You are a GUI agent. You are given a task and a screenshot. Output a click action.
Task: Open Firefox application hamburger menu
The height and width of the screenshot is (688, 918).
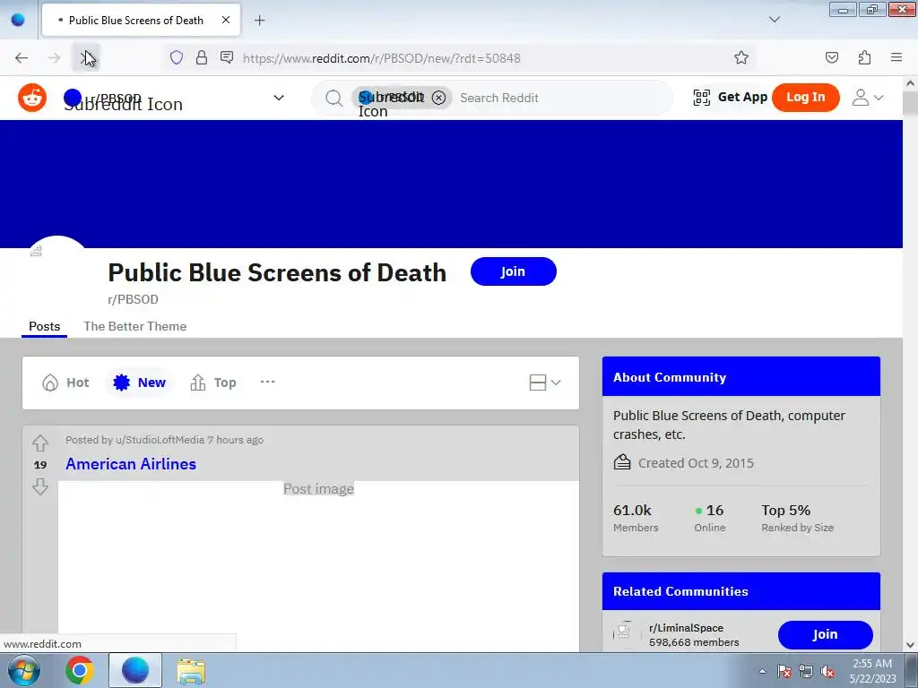pyautogui.click(x=896, y=57)
